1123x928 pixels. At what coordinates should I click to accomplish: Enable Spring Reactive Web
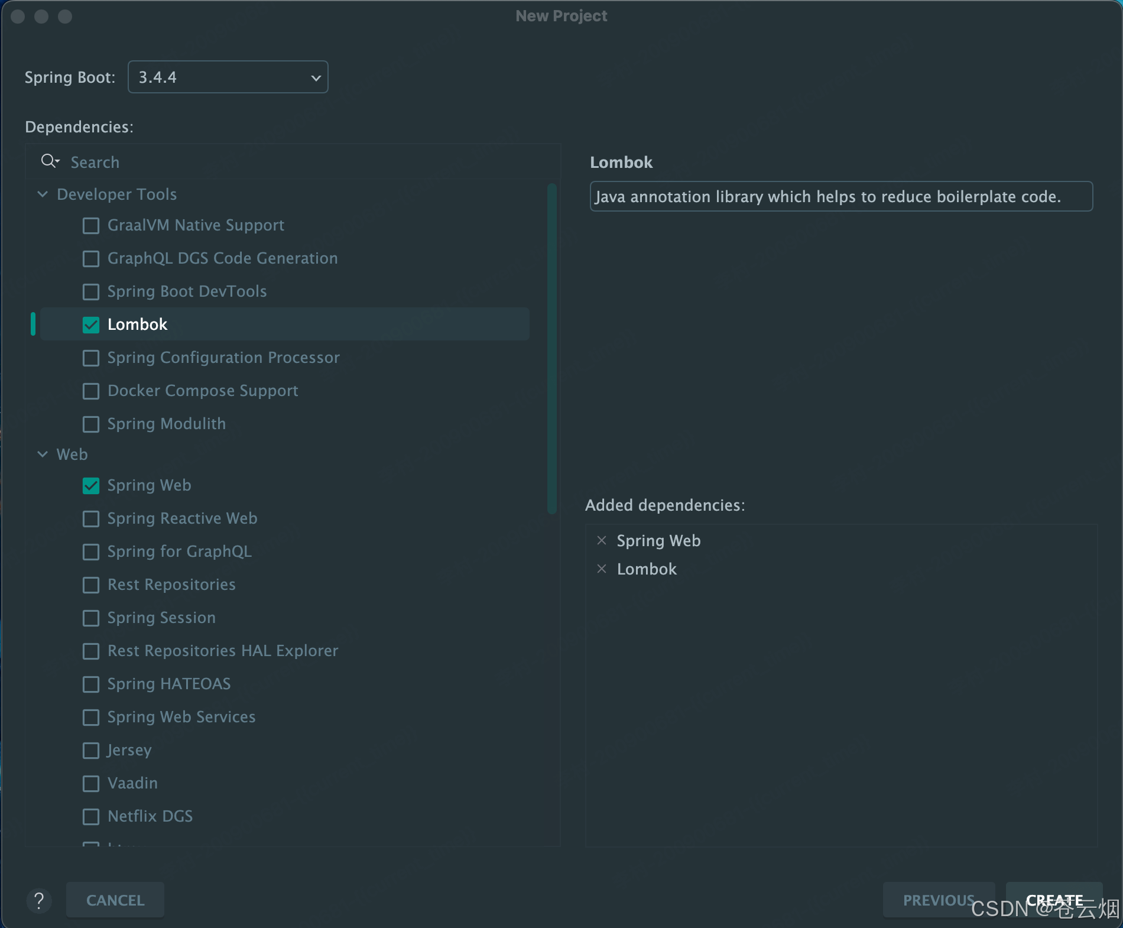coord(91,519)
